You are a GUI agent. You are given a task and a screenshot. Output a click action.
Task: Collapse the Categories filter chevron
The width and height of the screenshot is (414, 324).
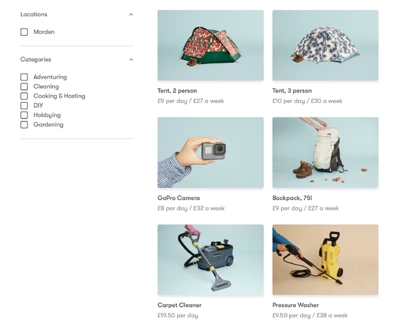click(x=131, y=59)
